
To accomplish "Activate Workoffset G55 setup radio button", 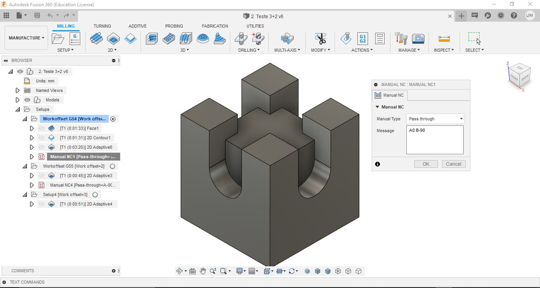I will pyautogui.click(x=112, y=166).
